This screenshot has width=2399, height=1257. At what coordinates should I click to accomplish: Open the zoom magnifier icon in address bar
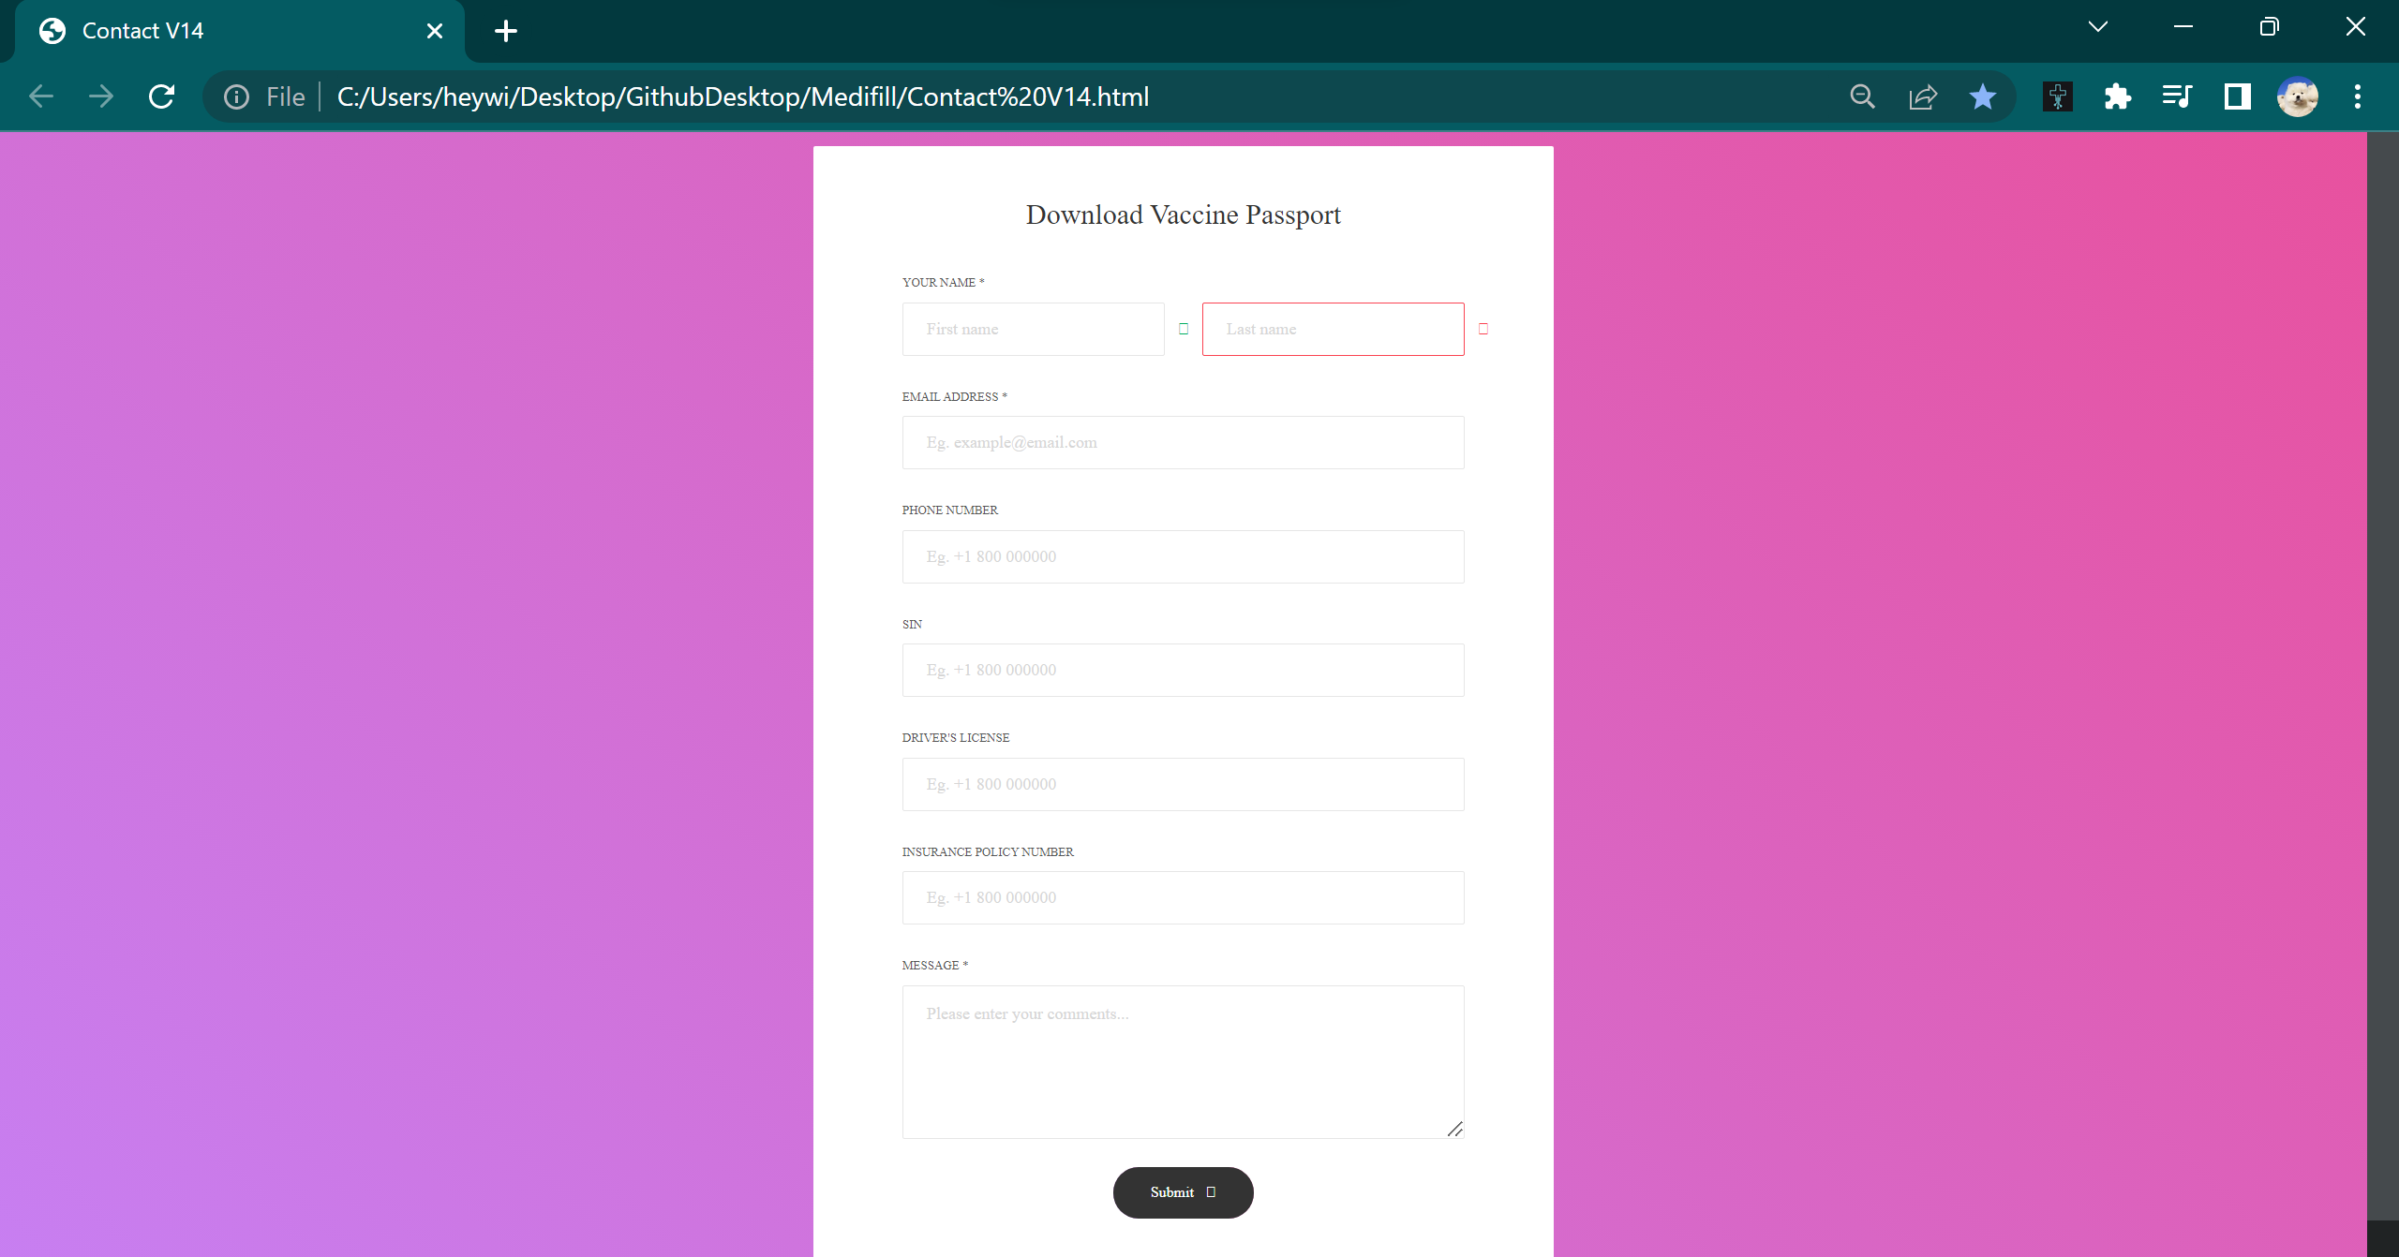(x=1862, y=96)
